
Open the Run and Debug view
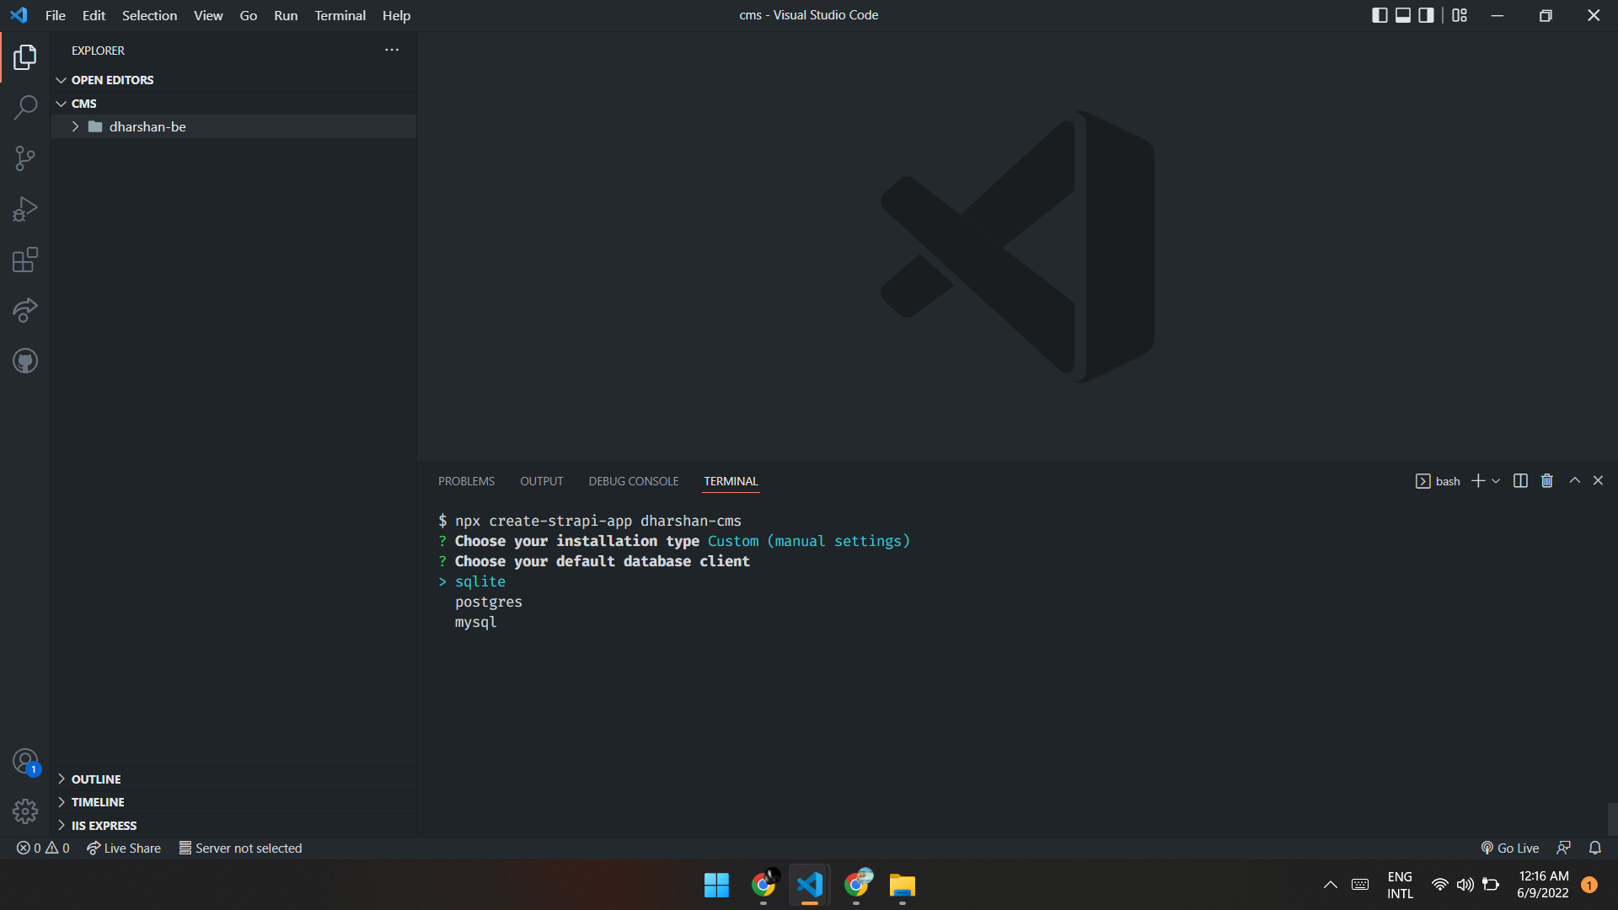pos(25,209)
